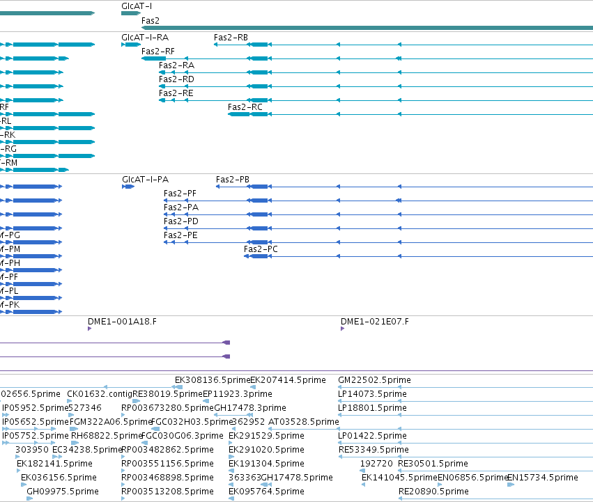Select the RE38019.5prime EST label
Image resolution: width=593 pixels, height=502 pixels.
pos(167,394)
